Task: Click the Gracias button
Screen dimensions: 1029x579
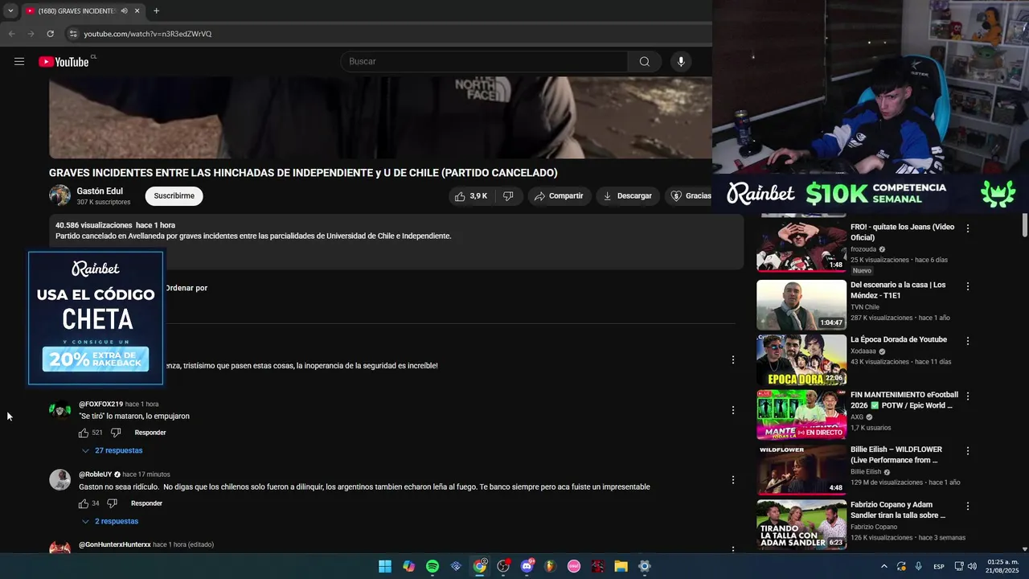Action: point(690,196)
